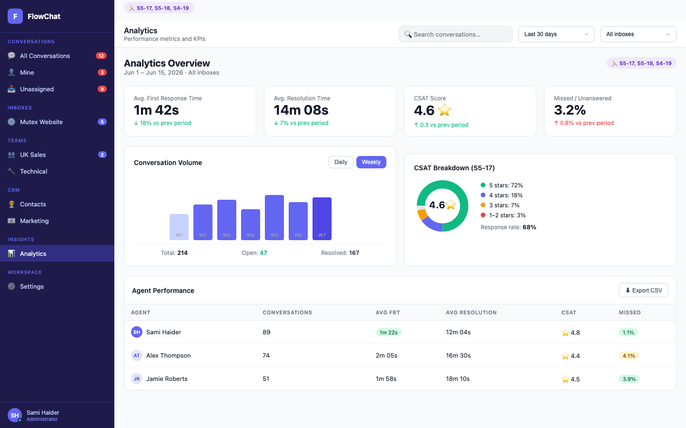The width and height of the screenshot is (686, 428).
Task: Click the star icon in CSAT Score card
Action: (444, 110)
